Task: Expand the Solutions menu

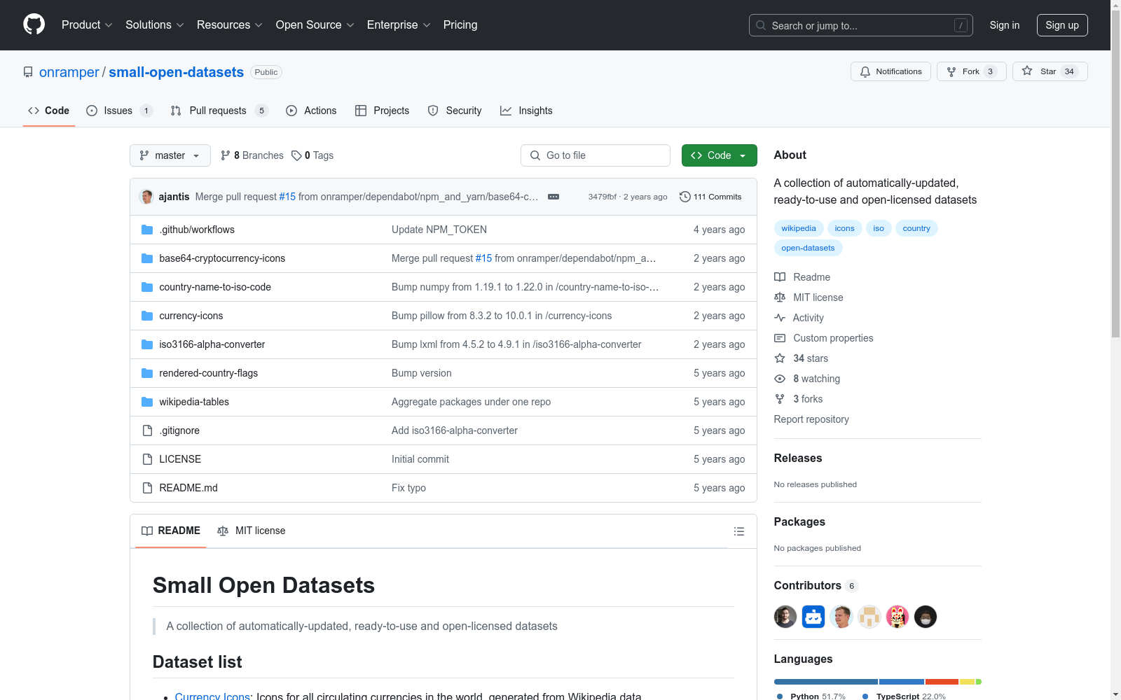Action: (x=154, y=24)
